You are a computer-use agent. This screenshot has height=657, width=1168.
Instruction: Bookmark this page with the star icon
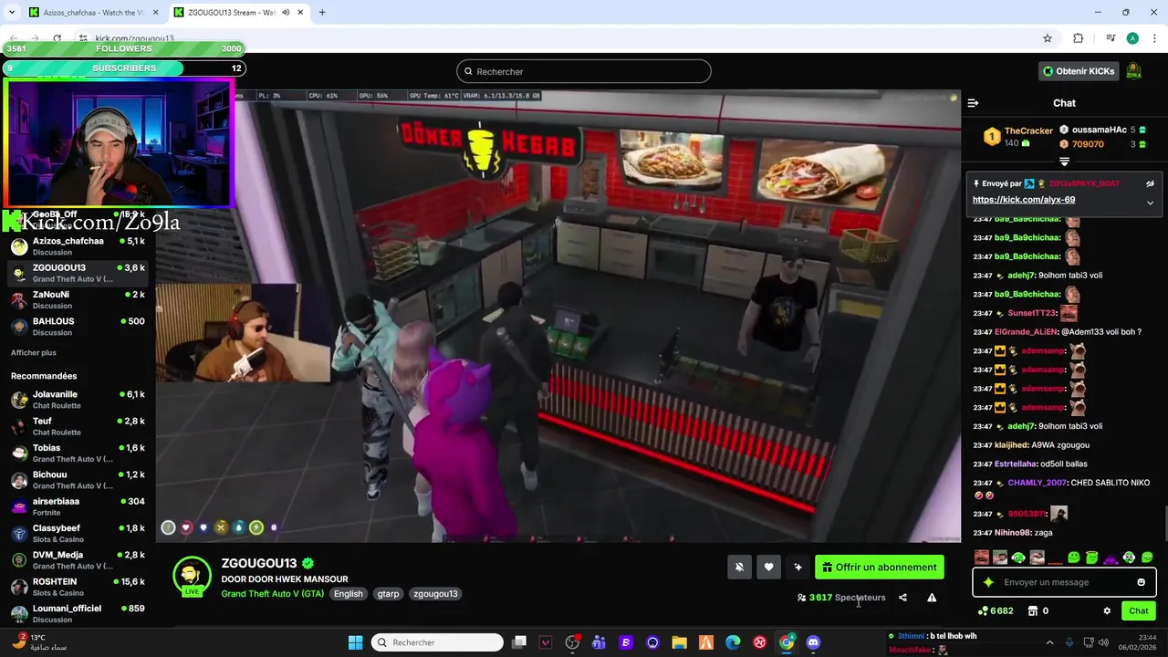pos(1048,38)
